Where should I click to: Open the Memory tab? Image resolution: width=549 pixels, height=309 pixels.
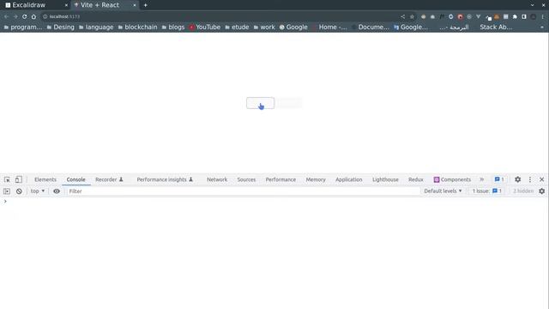[316, 179]
